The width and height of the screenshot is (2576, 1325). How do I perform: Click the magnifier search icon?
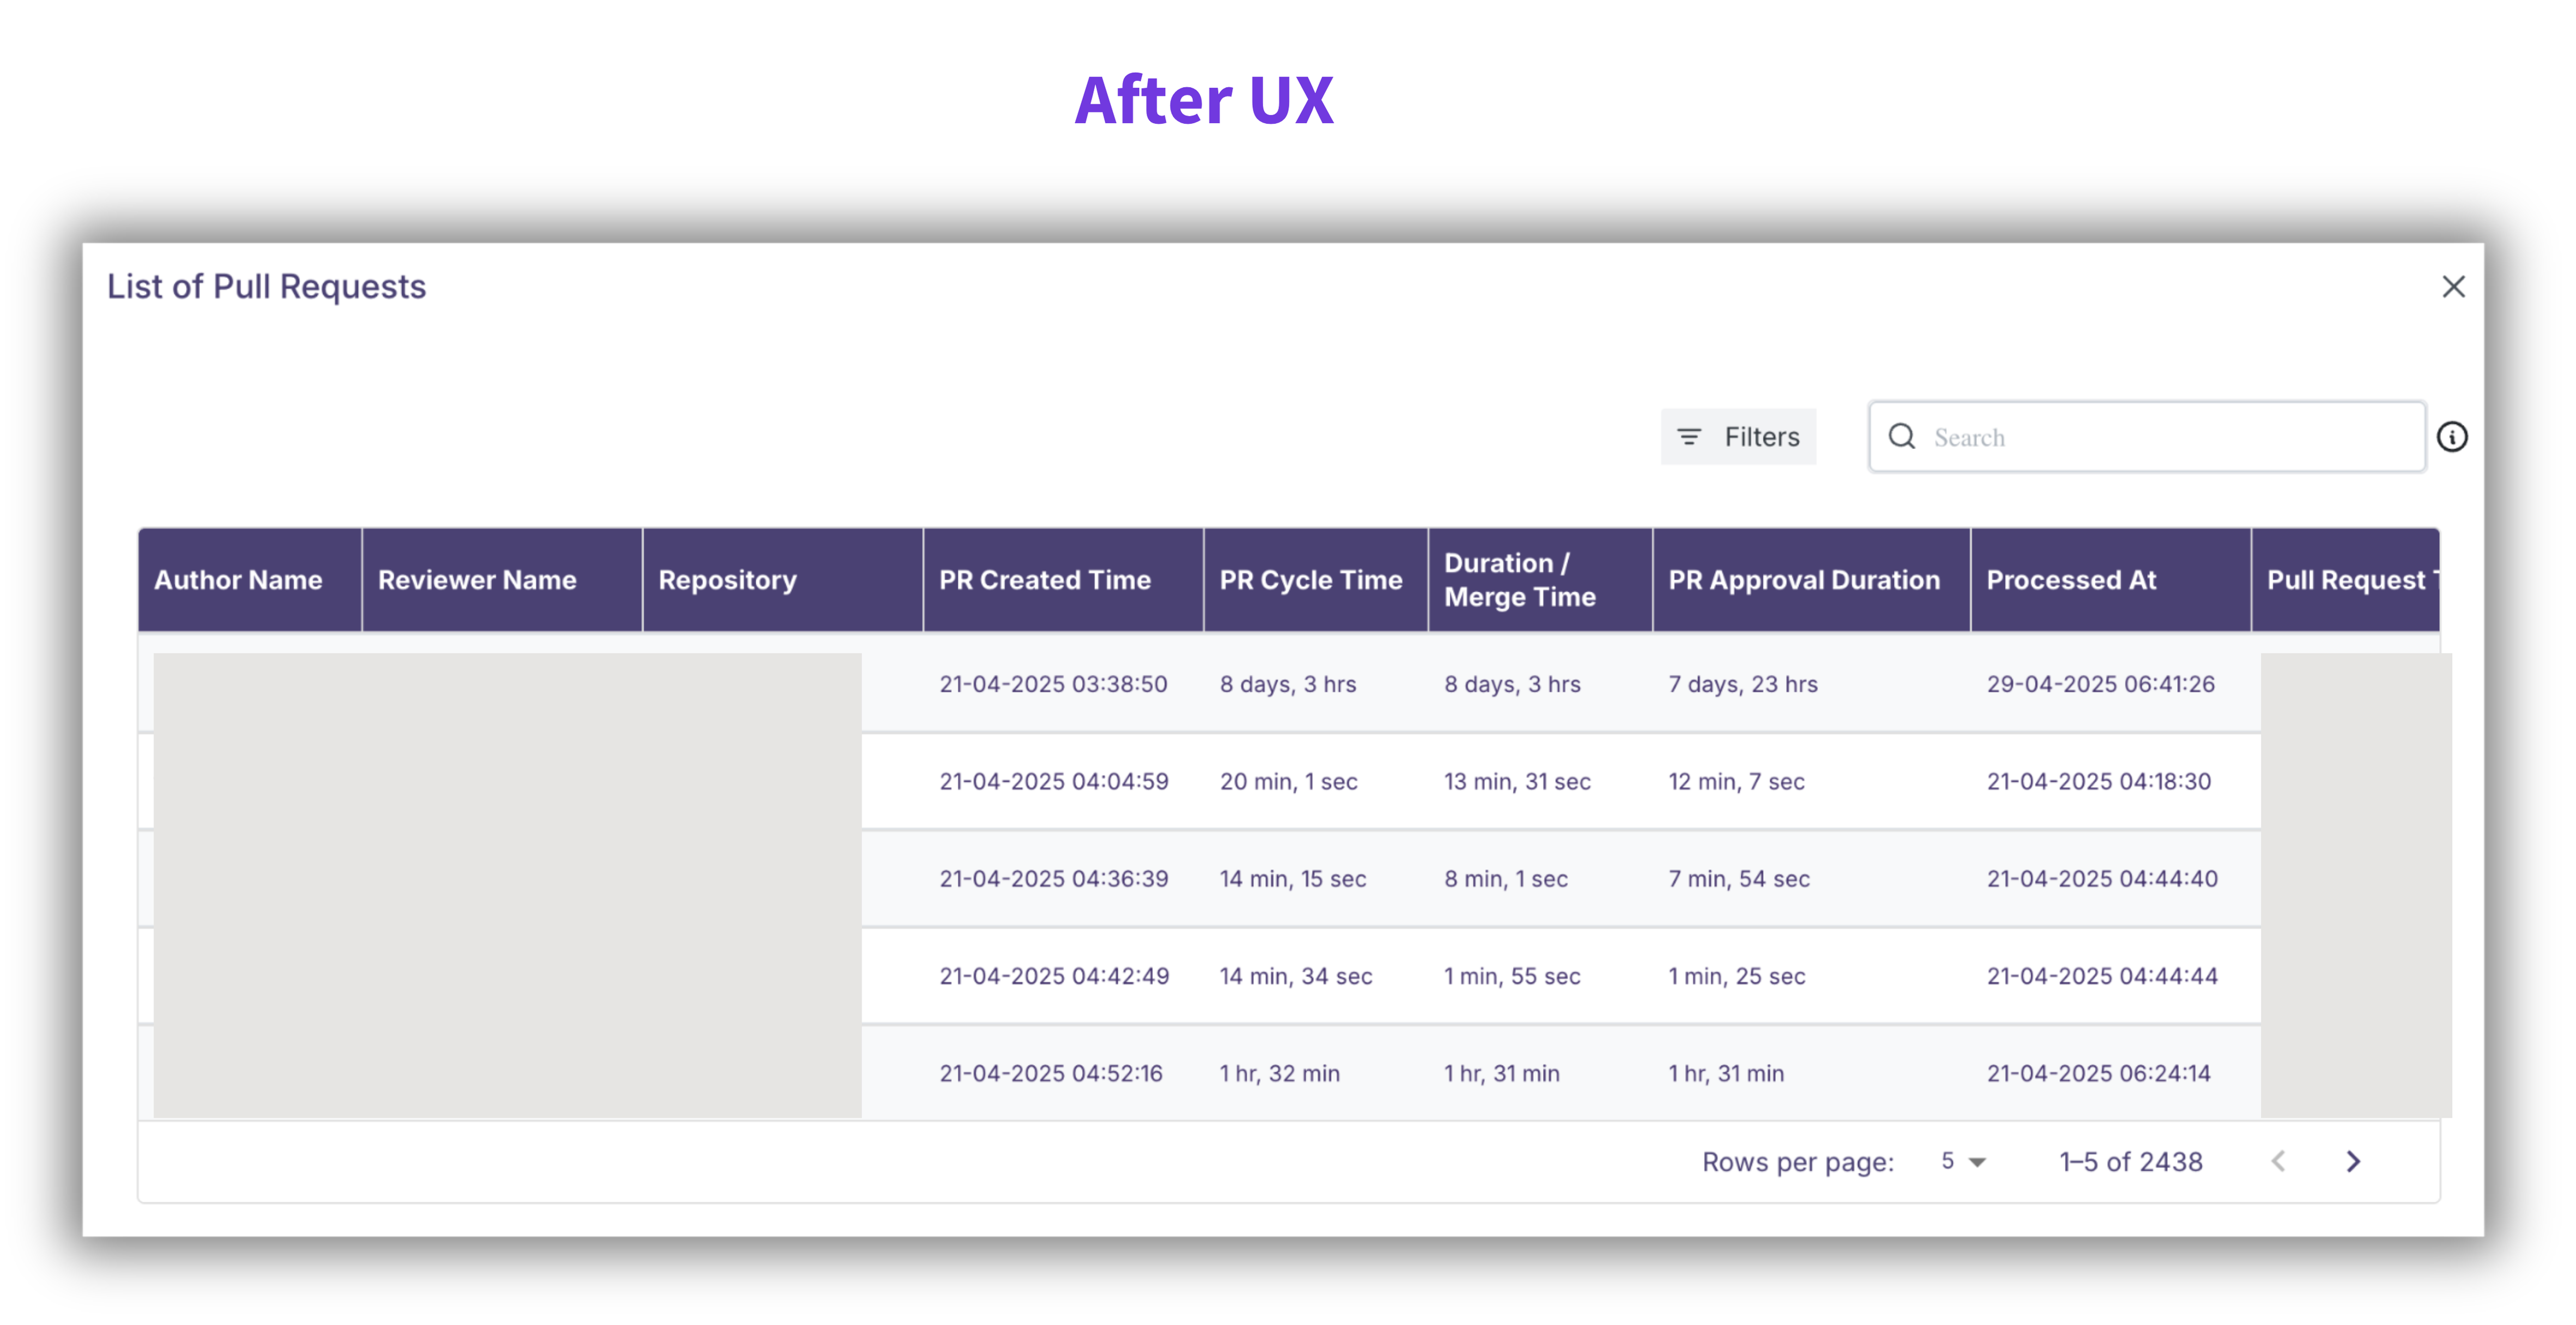[1901, 437]
